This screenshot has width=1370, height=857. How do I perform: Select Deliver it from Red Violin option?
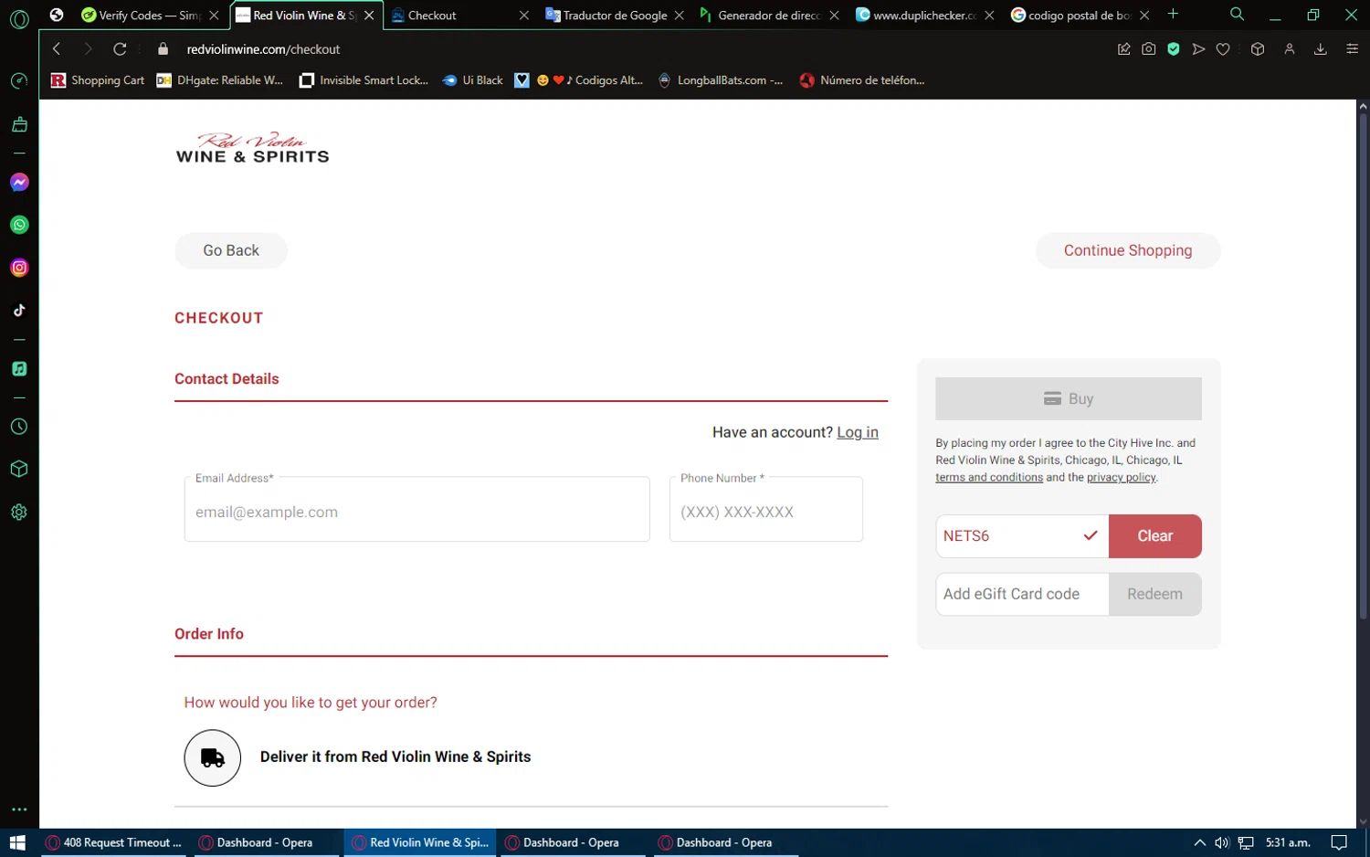[x=395, y=757]
